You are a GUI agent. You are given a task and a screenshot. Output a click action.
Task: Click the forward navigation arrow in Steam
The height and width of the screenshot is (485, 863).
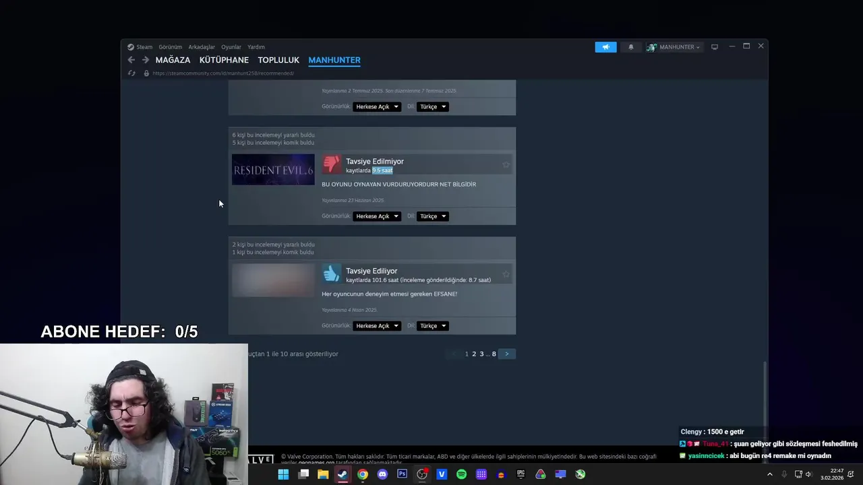coord(145,60)
